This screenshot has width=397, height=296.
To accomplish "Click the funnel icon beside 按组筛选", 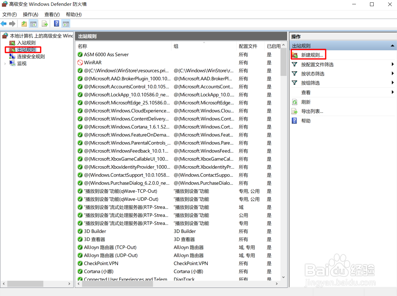I will pyautogui.click(x=295, y=83).
